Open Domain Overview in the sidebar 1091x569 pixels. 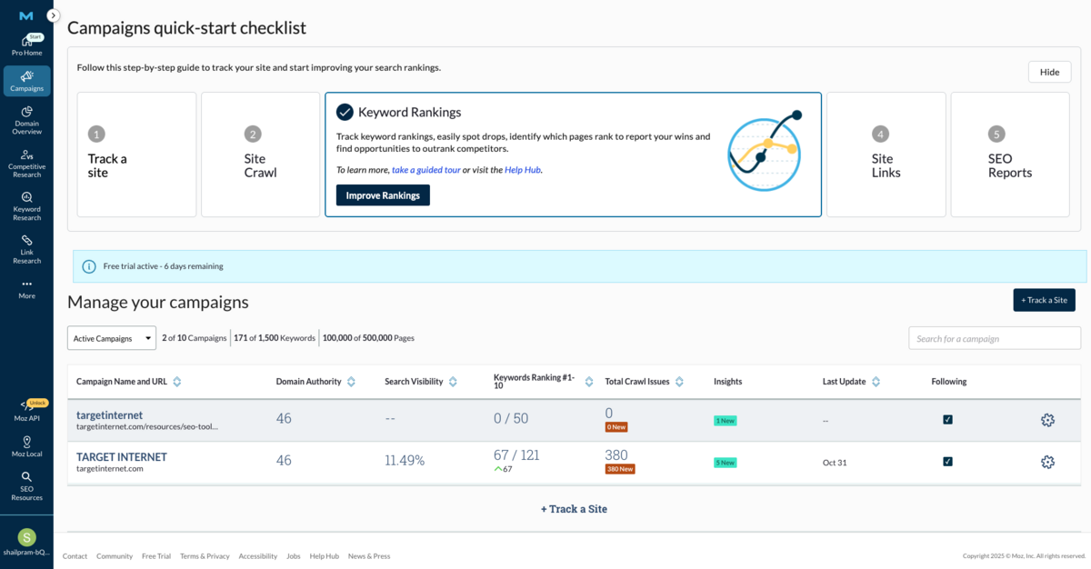point(26,121)
